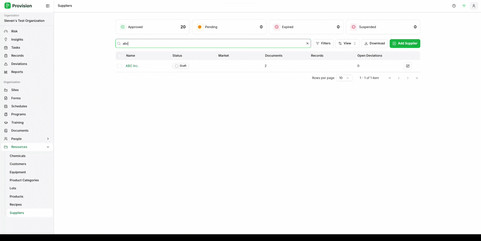
Task: Click the edit icon for ABC Inc. row
Action: click(408, 66)
